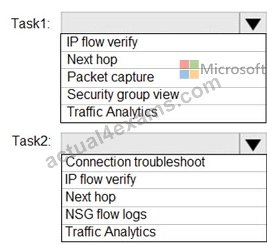Choose Traffic Analytics in Task2 list
The width and height of the screenshot is (267, 245).
tap(164, 233)
